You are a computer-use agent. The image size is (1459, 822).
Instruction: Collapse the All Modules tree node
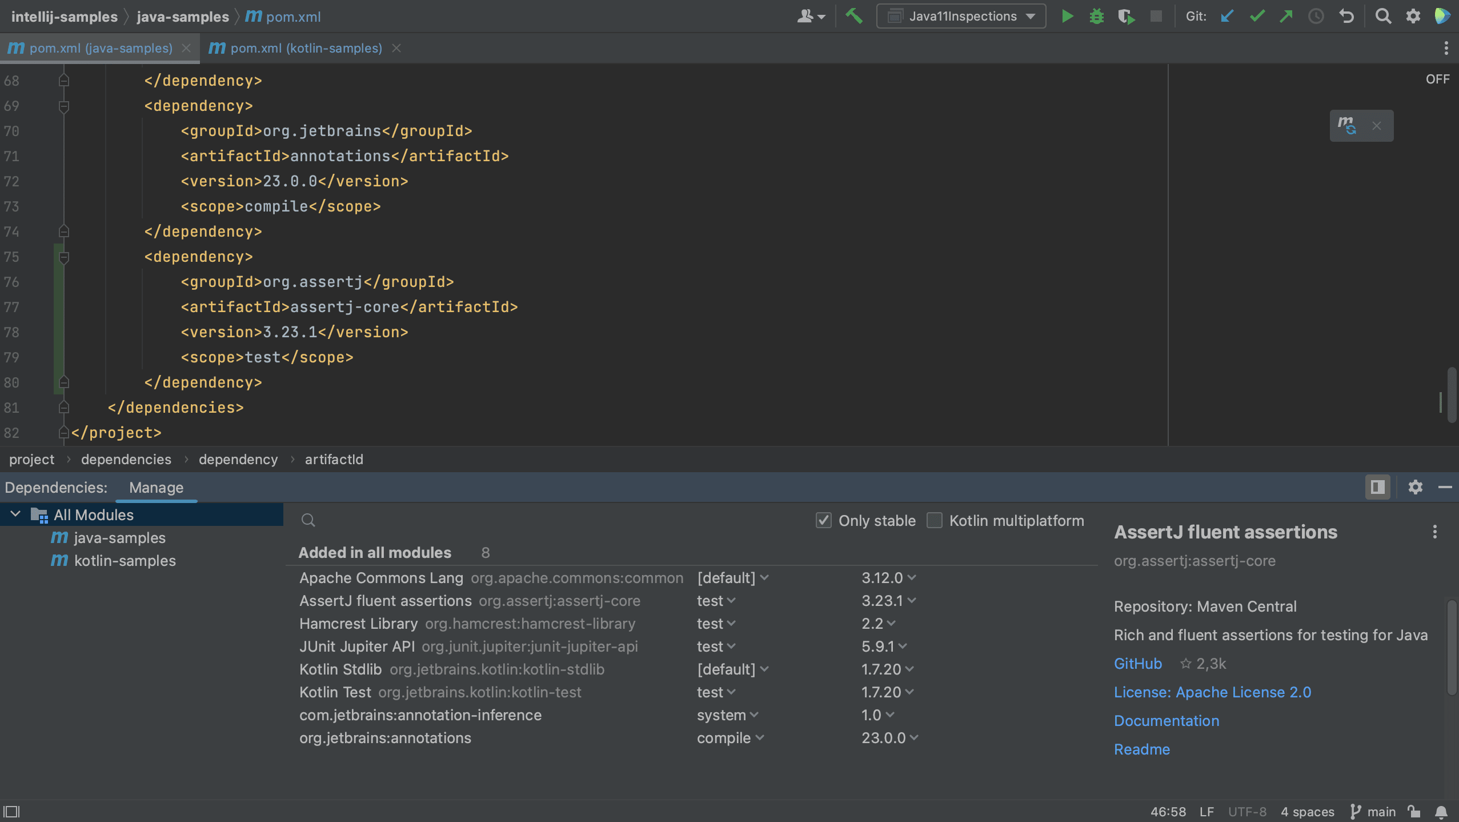(x=15, y=513)
